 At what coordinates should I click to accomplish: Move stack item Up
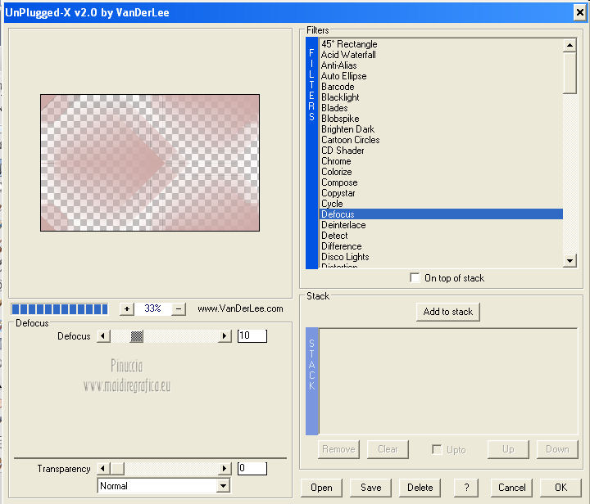[508, 449]
